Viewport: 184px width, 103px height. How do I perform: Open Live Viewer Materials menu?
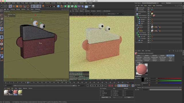(x=87, y=11)
